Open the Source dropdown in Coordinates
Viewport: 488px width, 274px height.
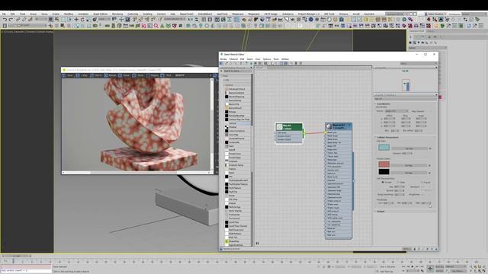pos(396,111)
